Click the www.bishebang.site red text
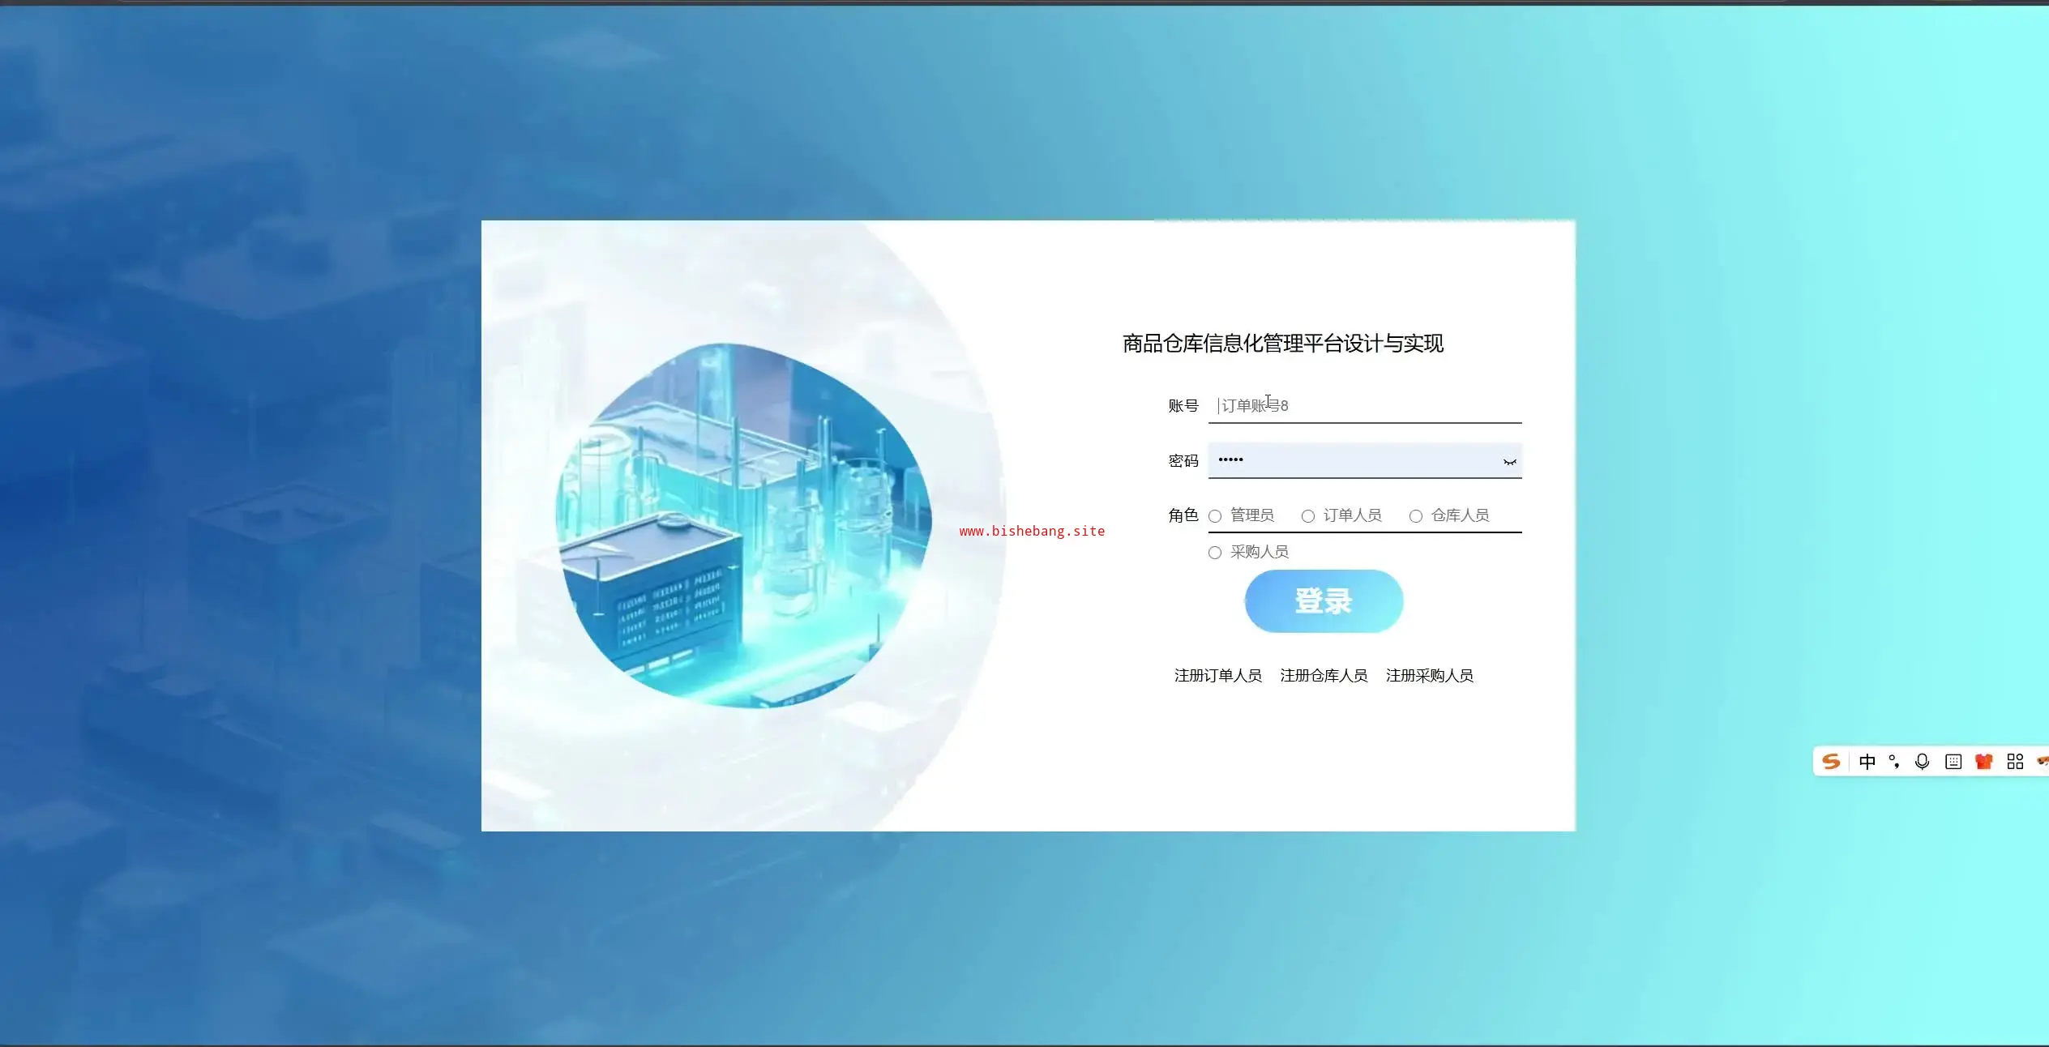 (1032, 532)
